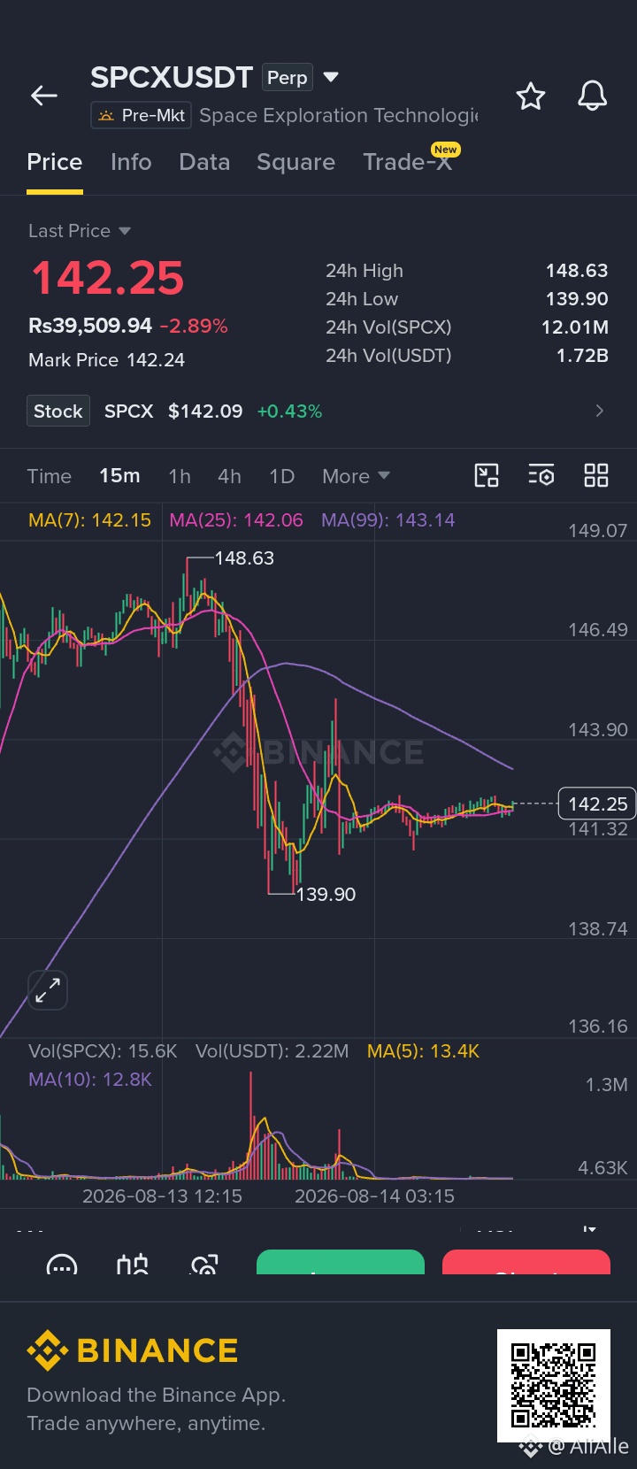
Task: Open the trading pair selector caret beside Perp
Action: click(331, 77)
